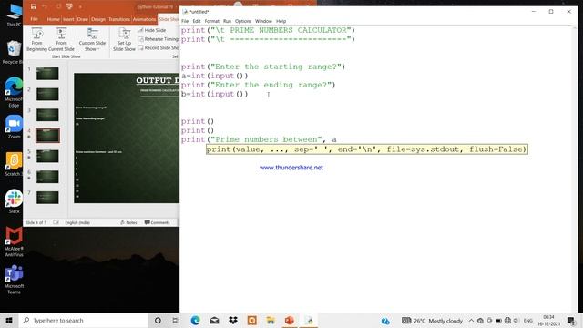Open the IDLE Run menu
The width and height of the screenshot is (583, 328).
pos(227,21)
